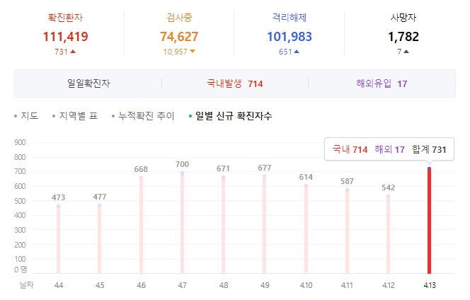470x300 pixels.
Task: Click the 4.7 bar labeled 700
Action: (182, 223)
